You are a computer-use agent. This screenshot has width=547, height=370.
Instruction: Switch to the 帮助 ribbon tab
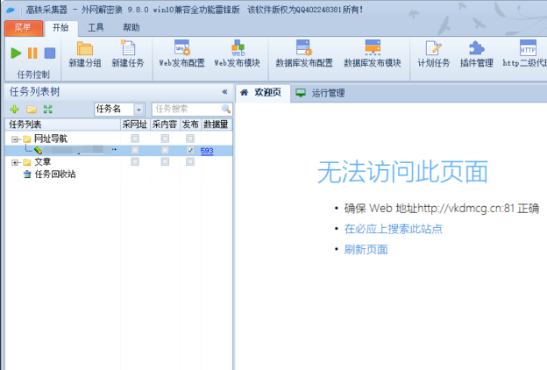(x=131, y=27)
